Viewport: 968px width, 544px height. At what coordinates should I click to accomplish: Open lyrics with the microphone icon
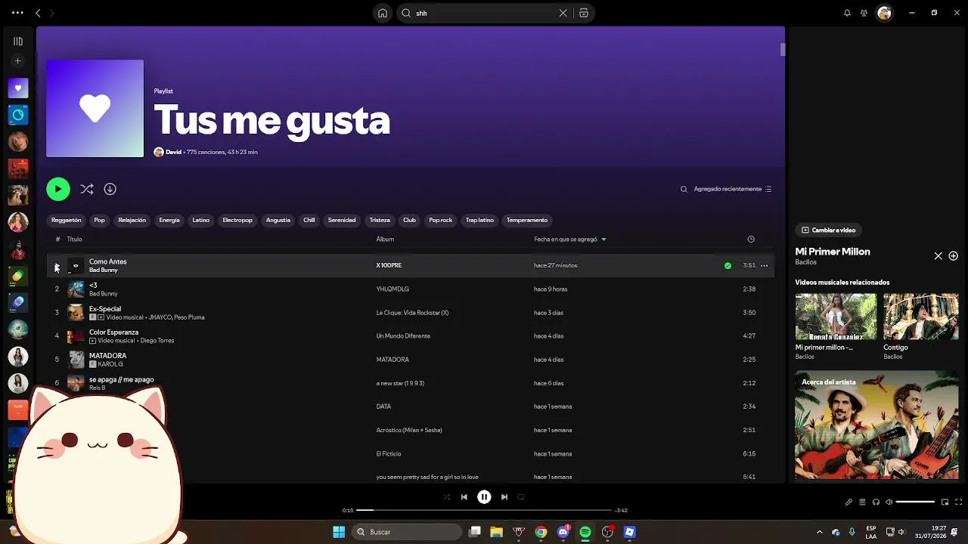pyautogui.click(x=849, y=502)
